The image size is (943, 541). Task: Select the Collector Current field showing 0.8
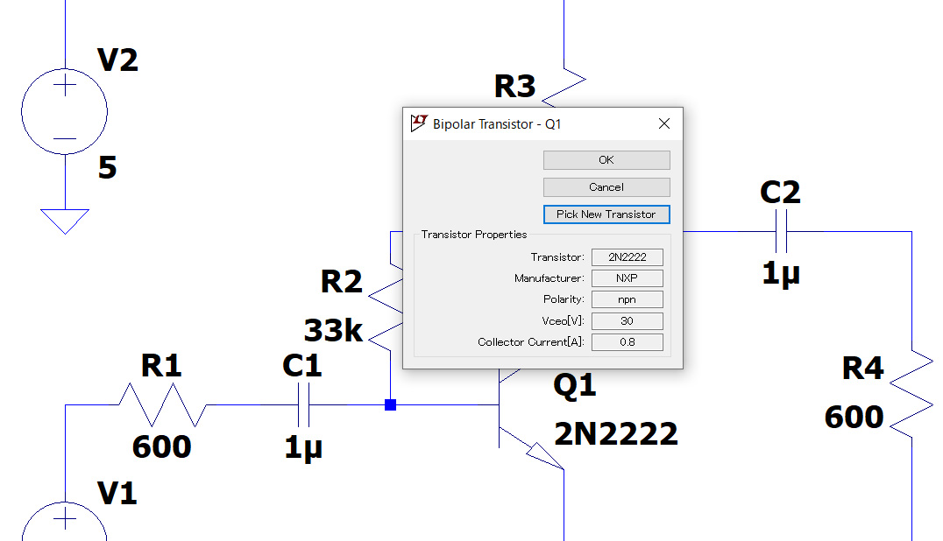point(627,341)
